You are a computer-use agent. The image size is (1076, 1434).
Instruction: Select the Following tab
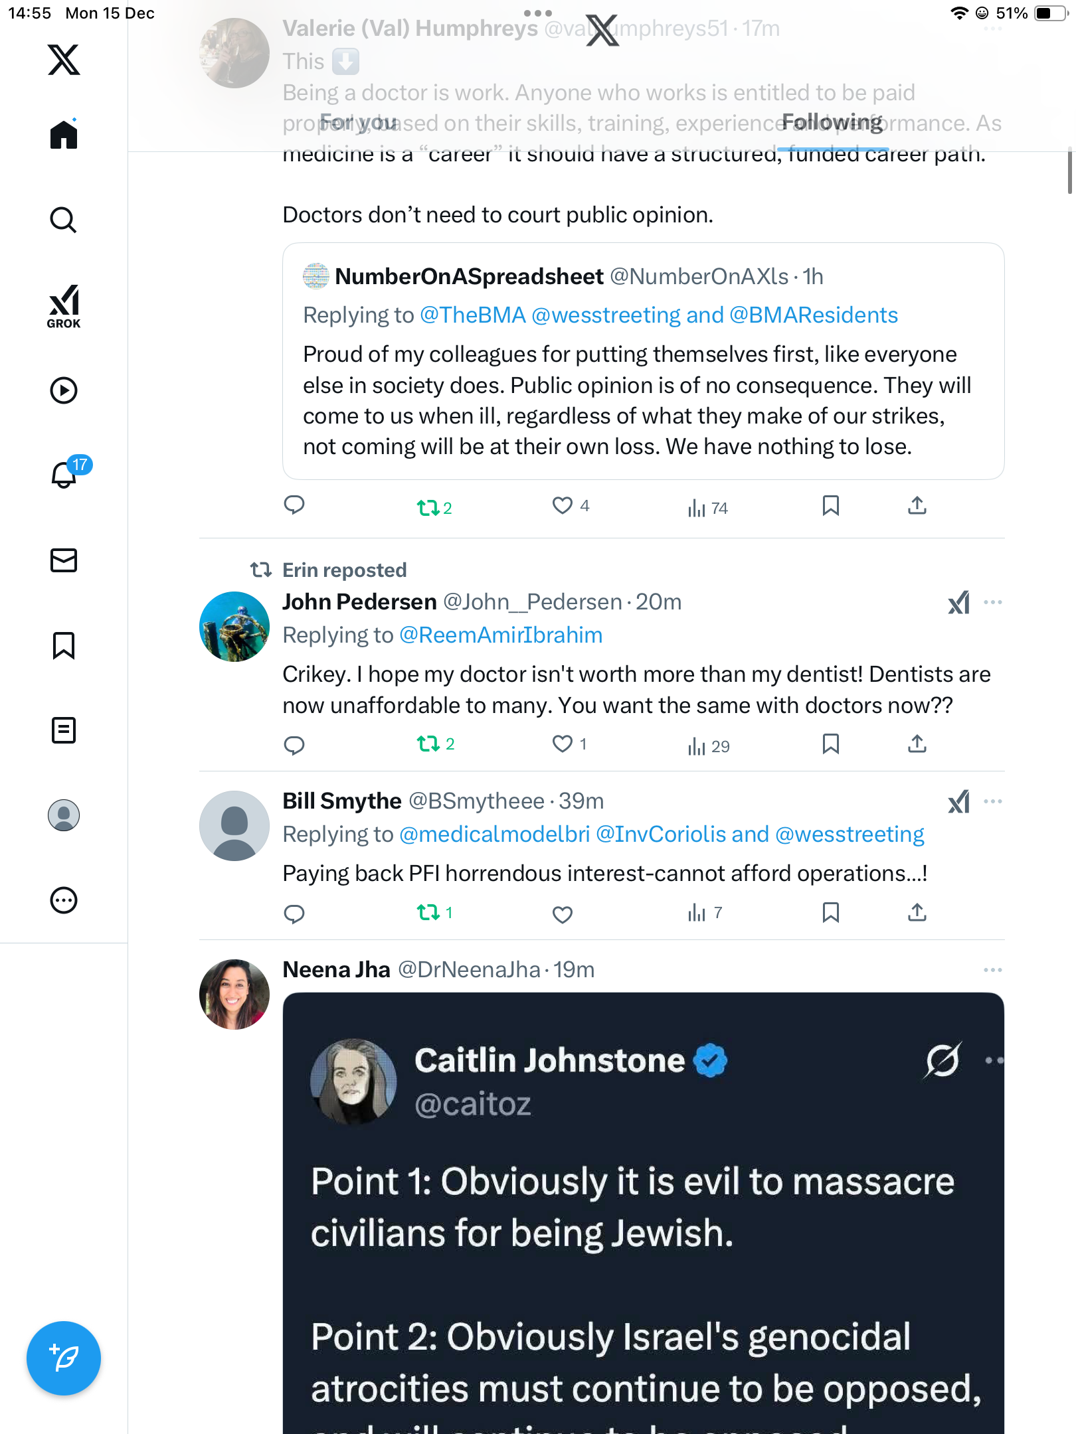point(832,123)
